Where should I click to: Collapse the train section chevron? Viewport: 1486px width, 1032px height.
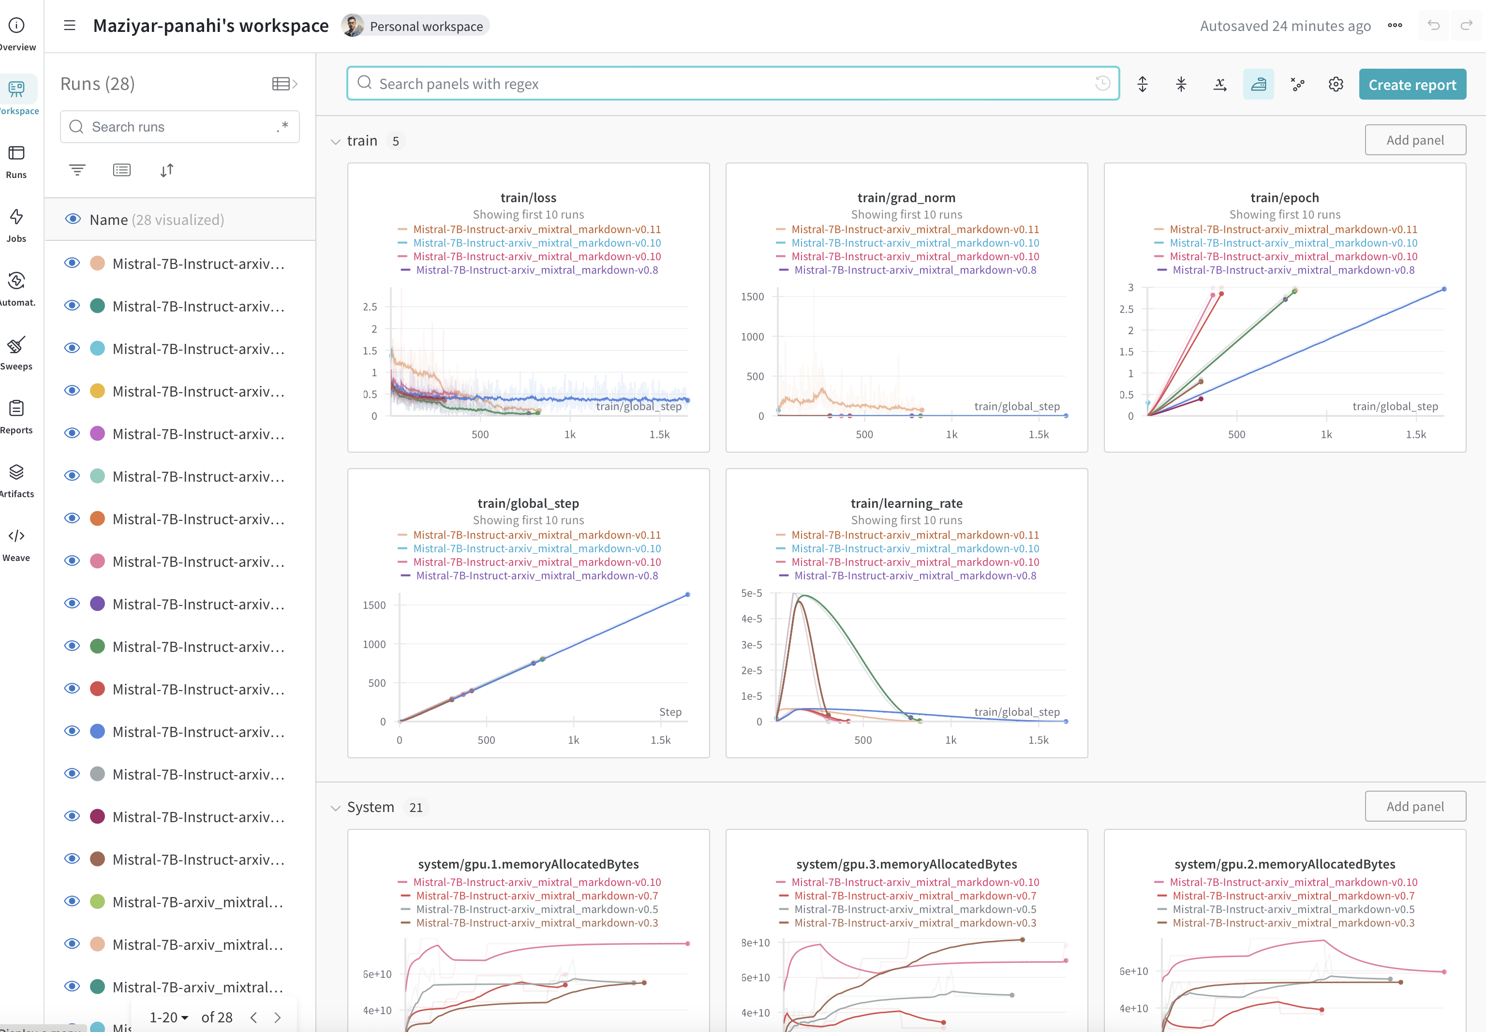point(335,142)
